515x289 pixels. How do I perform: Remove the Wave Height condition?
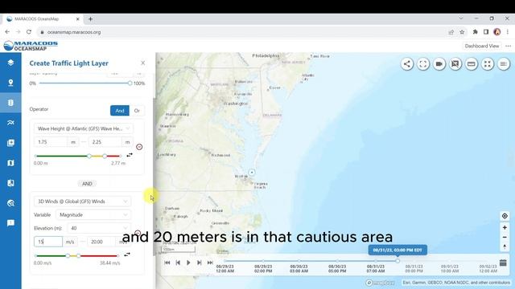tap(139, 147)
